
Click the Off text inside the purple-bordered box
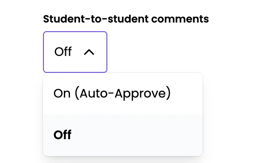click(x=63, y=52)
